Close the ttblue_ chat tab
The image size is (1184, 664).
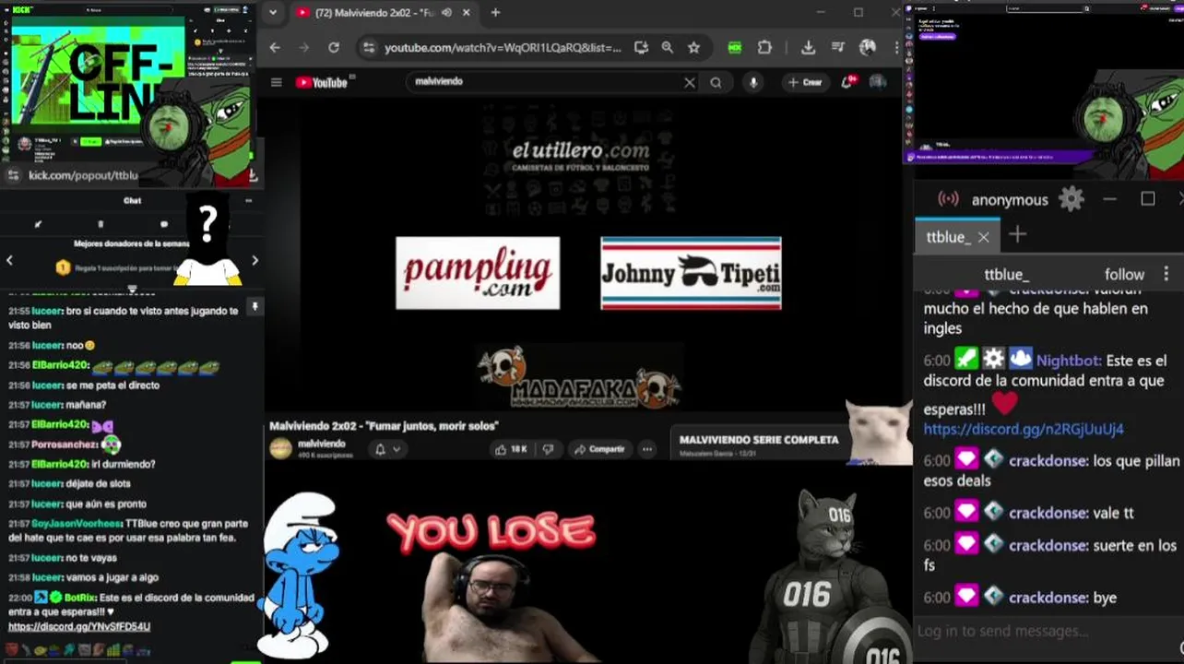(984, 237)
